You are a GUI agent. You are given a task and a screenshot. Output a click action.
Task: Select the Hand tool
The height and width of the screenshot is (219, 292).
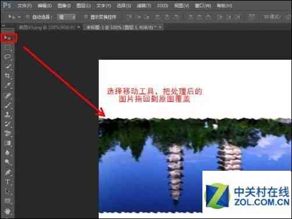coord(8,211)
